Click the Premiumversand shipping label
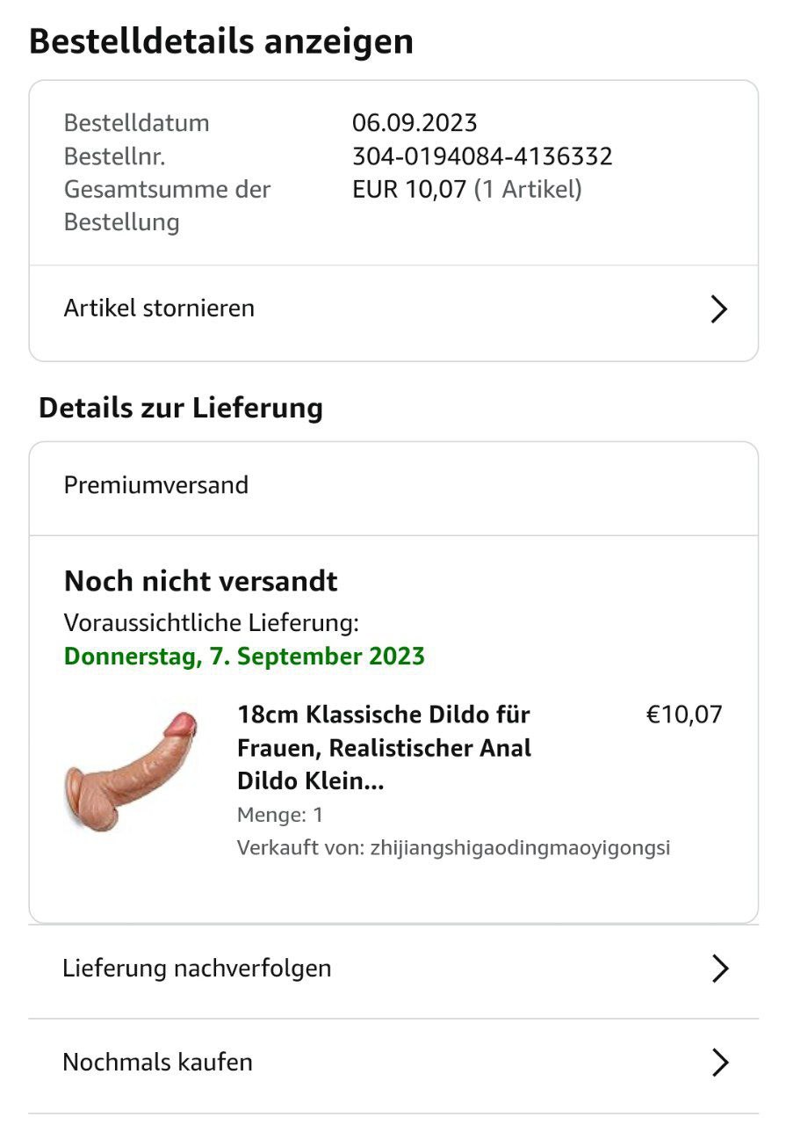This screenshot has height=1125, width=786. pos(156,485)
